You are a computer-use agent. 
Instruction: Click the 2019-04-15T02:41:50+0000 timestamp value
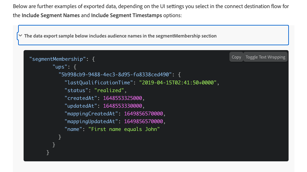coord(178,83)
